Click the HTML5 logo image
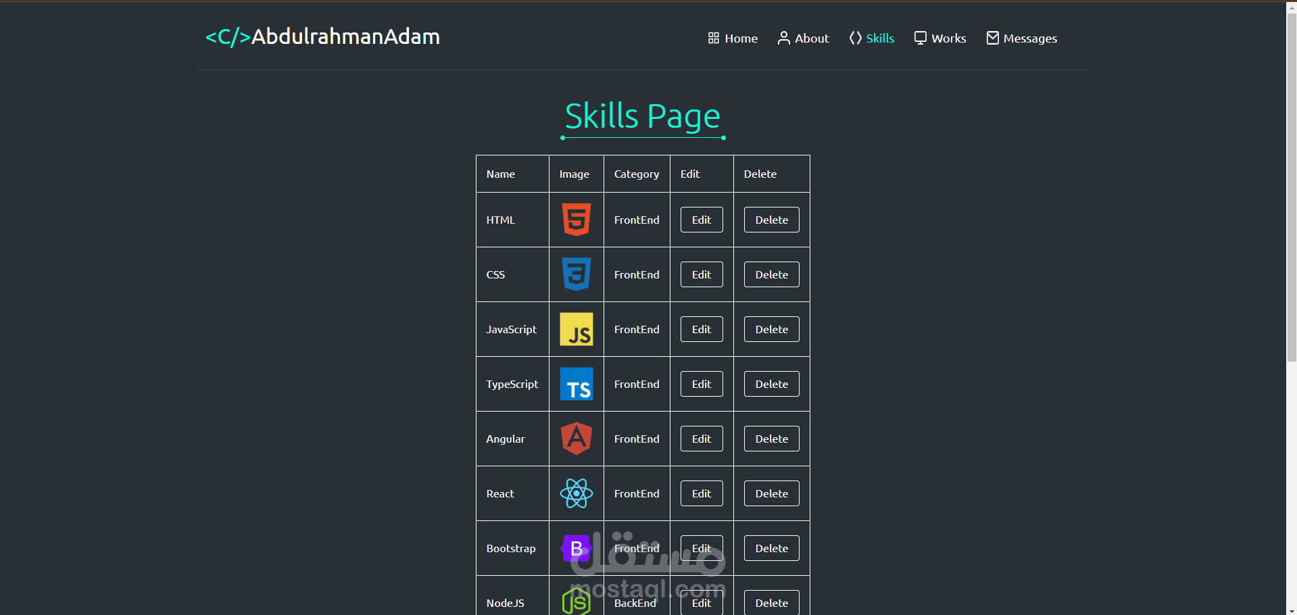 (577, 220)
